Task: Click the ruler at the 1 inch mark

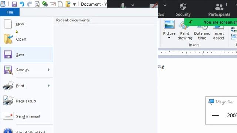Action: coord(170,52)
